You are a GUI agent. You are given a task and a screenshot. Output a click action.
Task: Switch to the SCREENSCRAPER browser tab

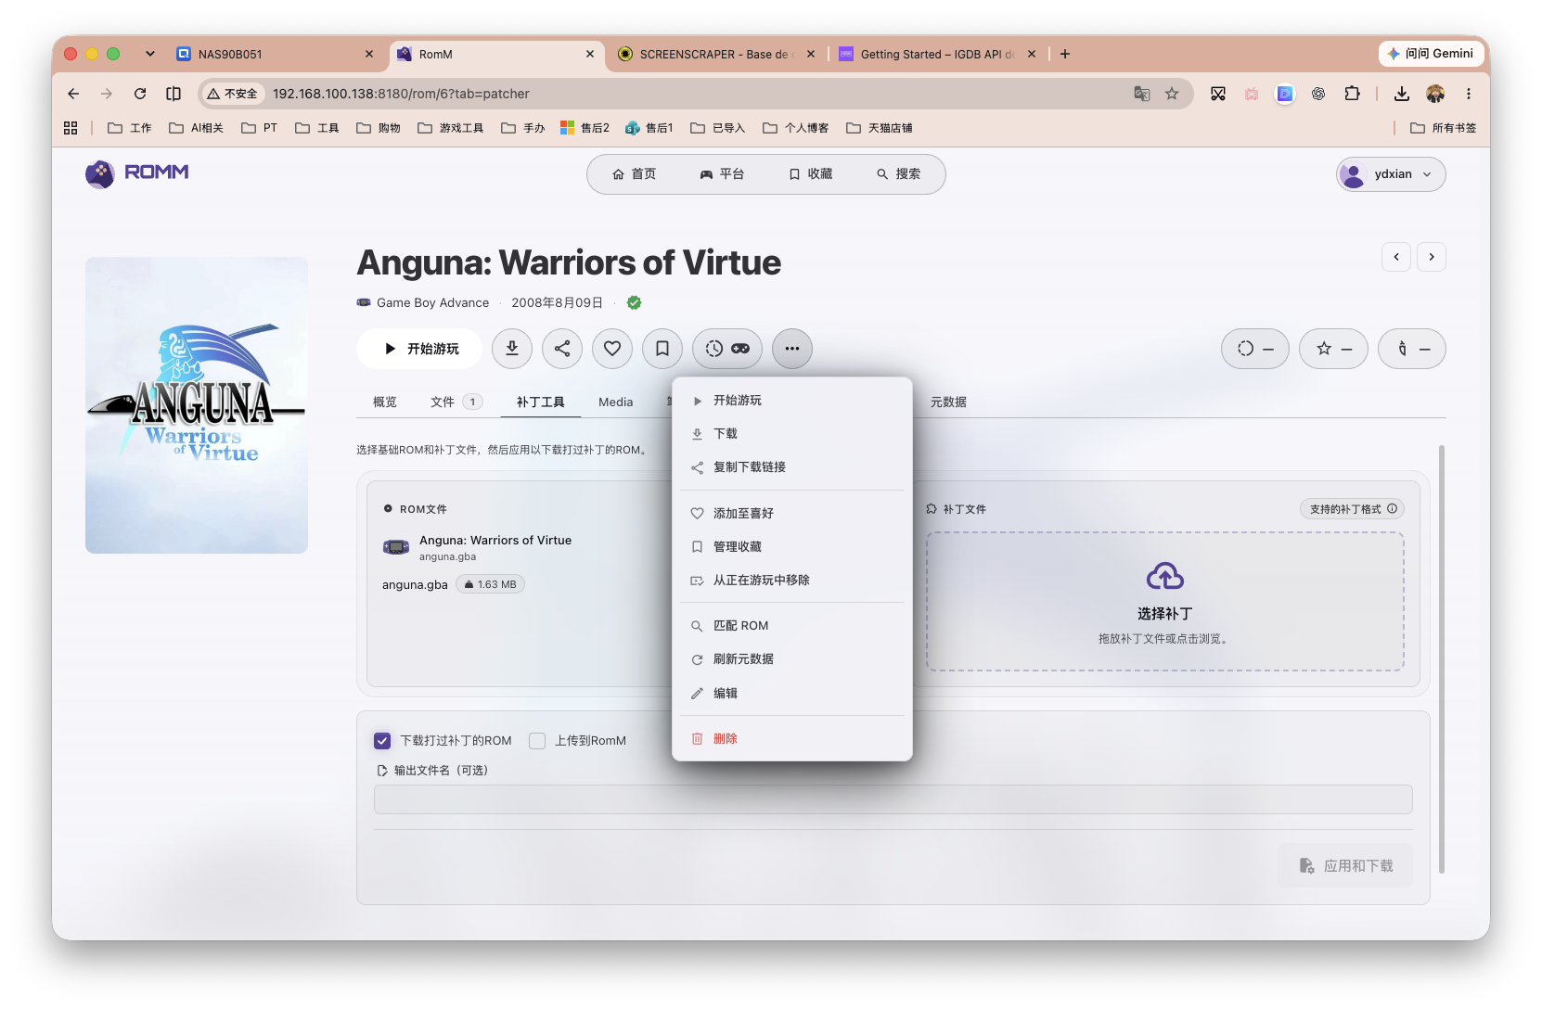[714, 54]
